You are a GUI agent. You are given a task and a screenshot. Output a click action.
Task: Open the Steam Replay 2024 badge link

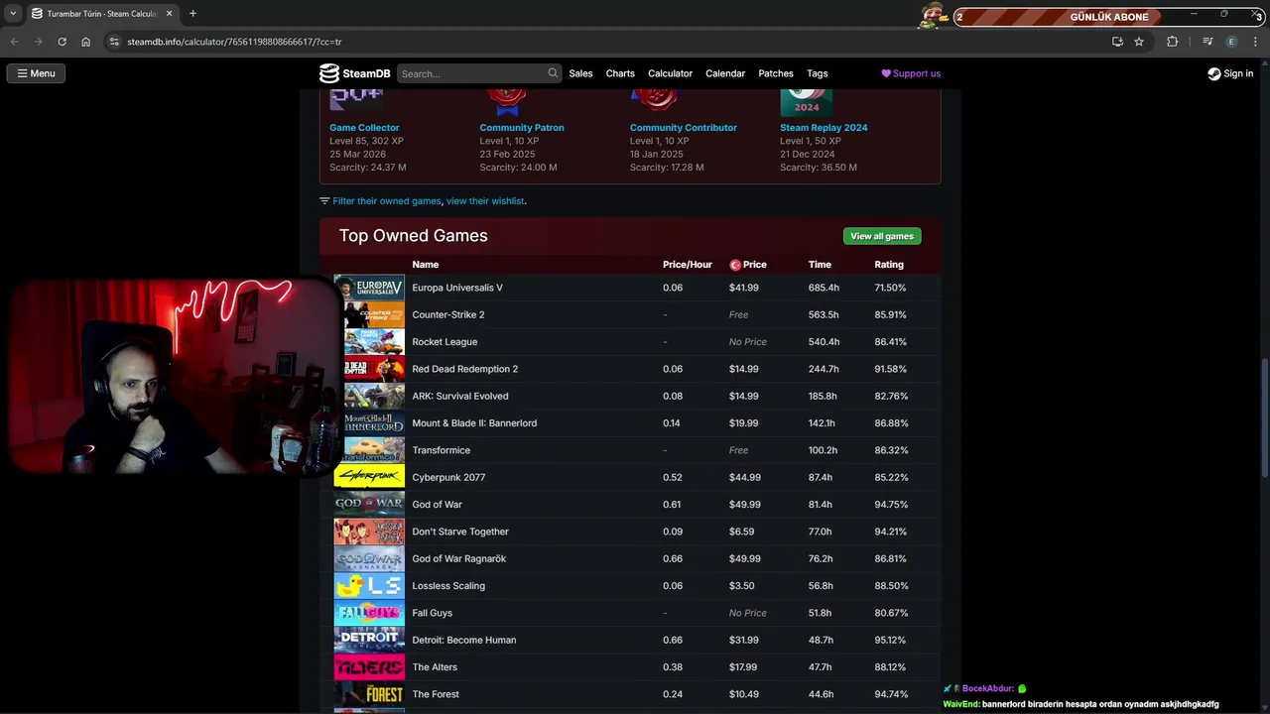point(824,127)
